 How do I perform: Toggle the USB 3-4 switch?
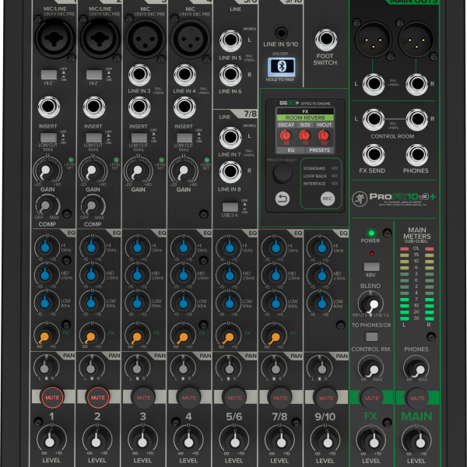[x=230, y=207]
